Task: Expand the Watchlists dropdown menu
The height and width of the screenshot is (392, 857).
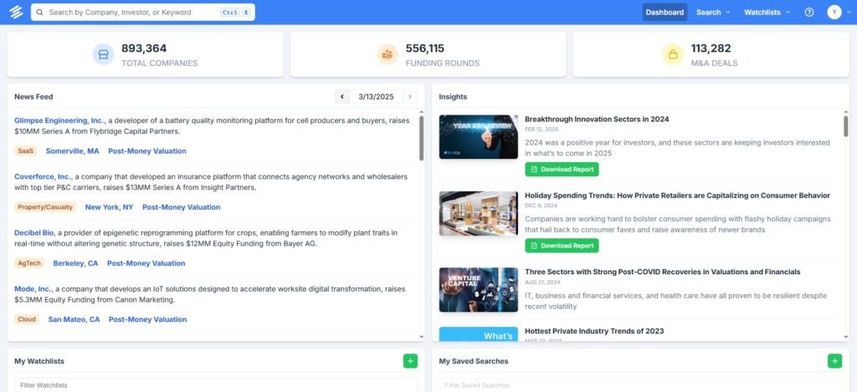Action: [767, 13]
